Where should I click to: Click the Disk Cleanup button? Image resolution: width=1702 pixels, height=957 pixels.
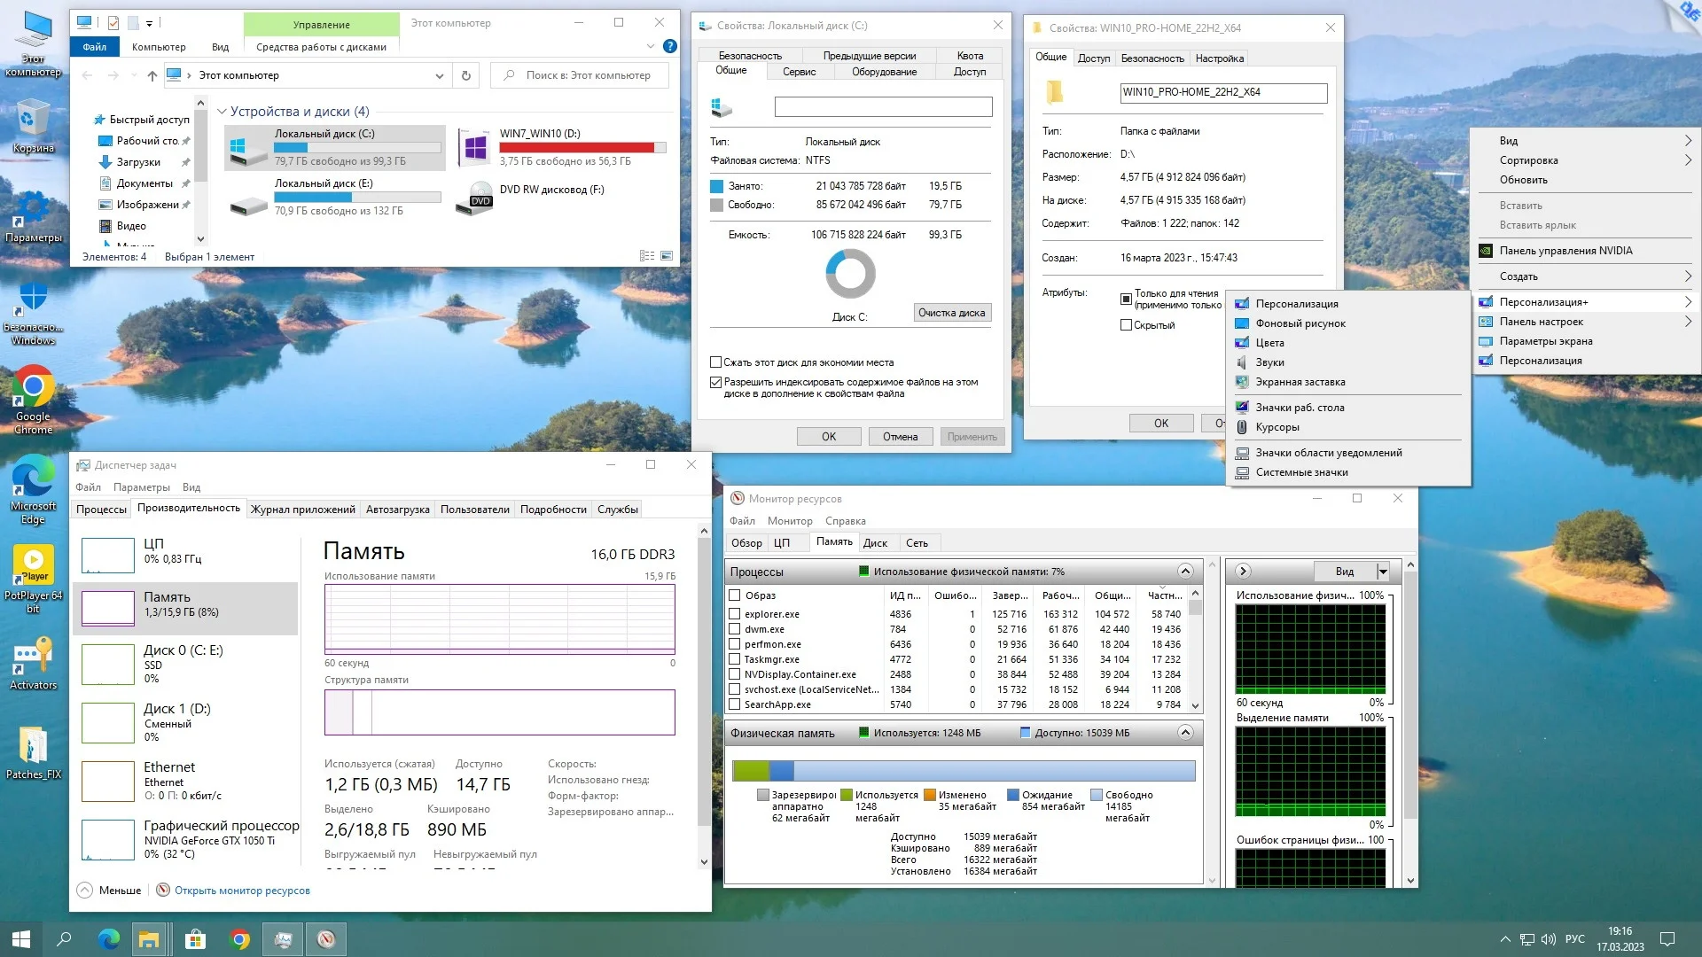pos(951,313)
